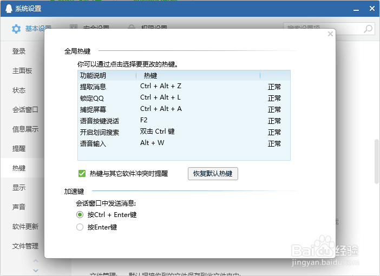
Task: Click Alt + W hotkey value
Action: (x=152, y=143)
